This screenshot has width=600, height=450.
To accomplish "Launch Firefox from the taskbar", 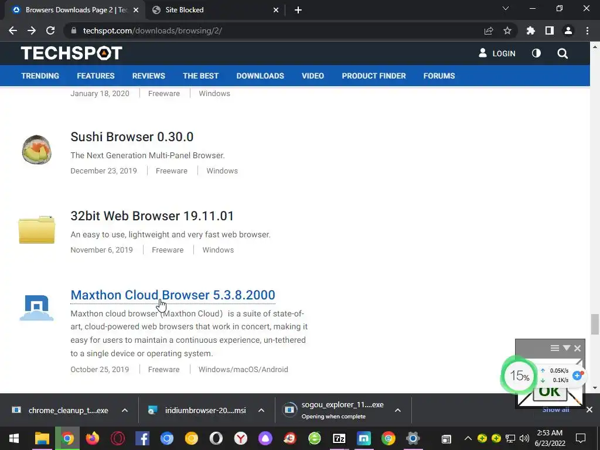I will coord(92,438).
